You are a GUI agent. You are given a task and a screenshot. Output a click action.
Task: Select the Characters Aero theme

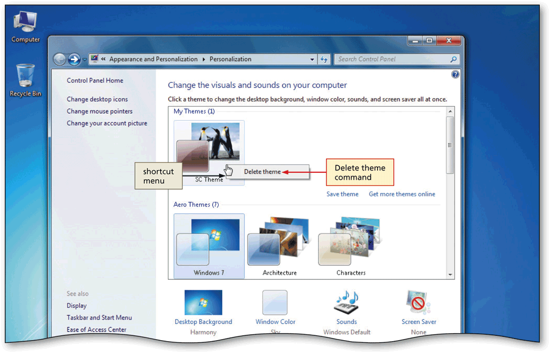351,246
